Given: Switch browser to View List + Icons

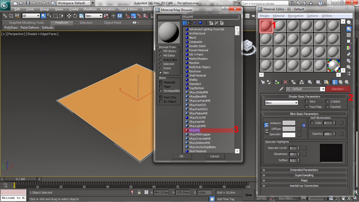Looking at the screenshot, I should [190, 23].
